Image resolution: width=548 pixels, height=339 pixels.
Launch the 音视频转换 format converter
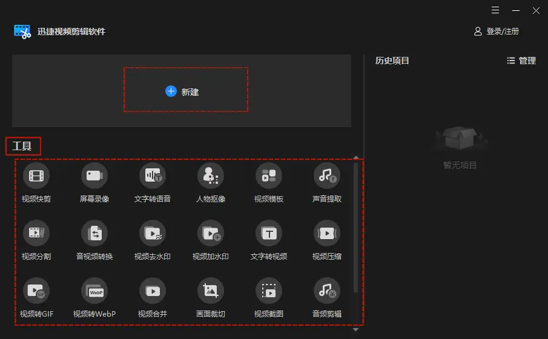[x=94, y=240]
